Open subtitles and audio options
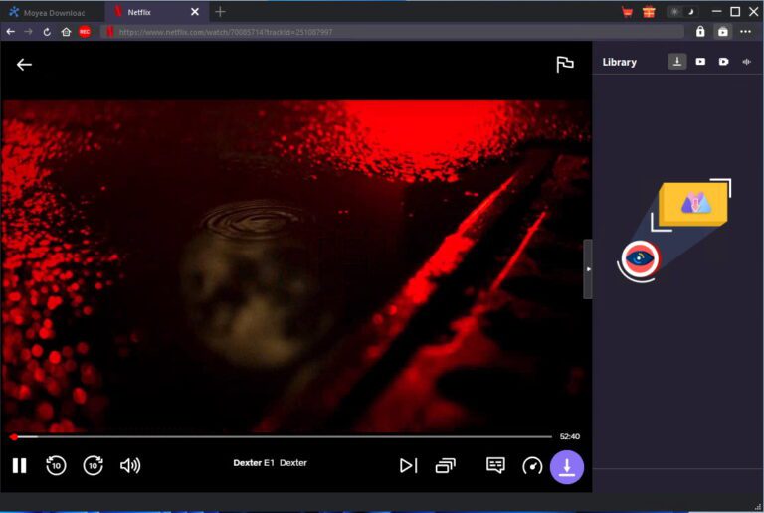764x513 pixels. coord(495,465)
